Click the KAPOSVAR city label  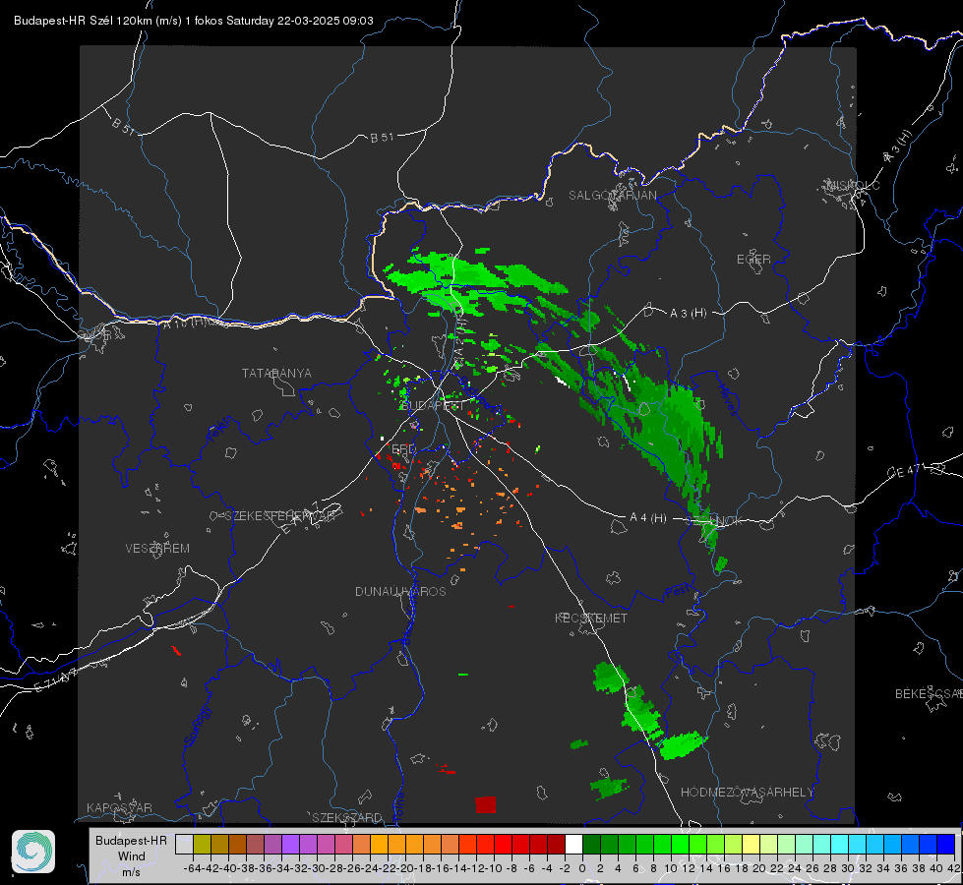tap(119, 807)
